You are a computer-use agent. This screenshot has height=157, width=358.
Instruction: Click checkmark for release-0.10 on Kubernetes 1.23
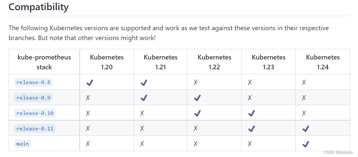pos(252,113)
